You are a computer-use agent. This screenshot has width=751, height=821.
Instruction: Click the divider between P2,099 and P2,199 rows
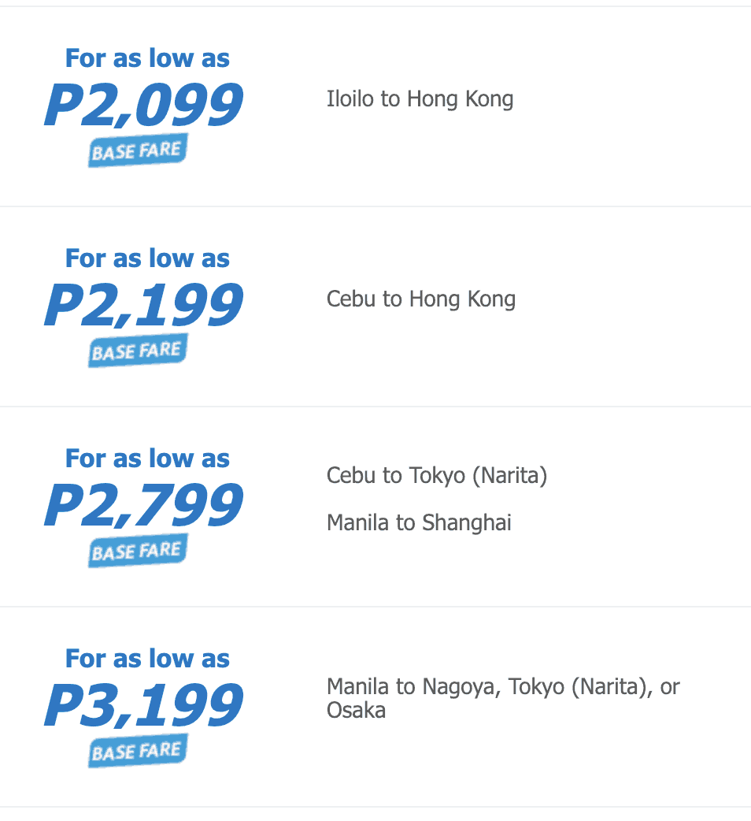coord(375,206)
